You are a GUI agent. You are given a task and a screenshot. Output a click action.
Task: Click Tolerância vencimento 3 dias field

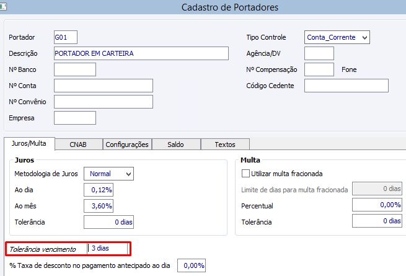click(107, 248)
